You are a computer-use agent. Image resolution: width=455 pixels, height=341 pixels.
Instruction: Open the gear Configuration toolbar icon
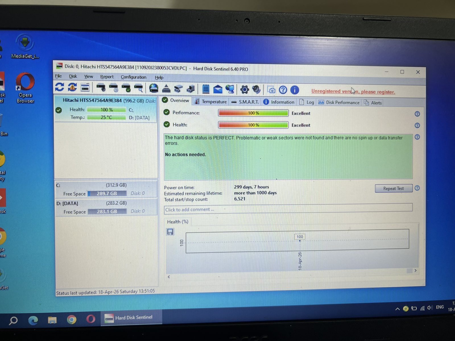(244, 90)
